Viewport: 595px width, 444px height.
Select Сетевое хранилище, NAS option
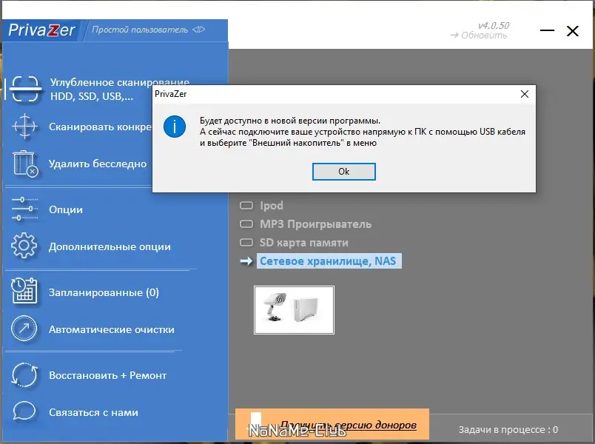(329, 261)
